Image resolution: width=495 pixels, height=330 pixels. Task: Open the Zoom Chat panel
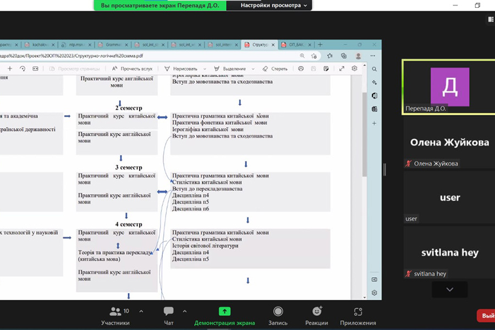coord(169,316)
